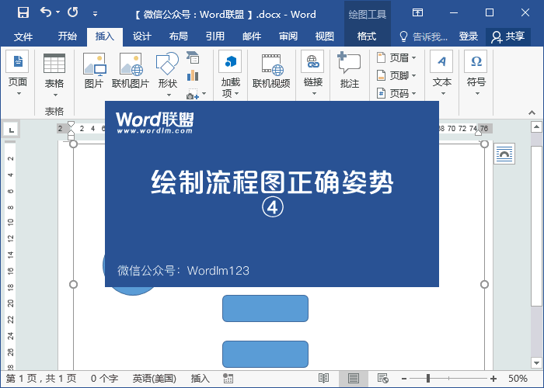Screen dimensions: 544x388
Task: Collapse the ribbon with the up arrow
Action: click(532, 113)
